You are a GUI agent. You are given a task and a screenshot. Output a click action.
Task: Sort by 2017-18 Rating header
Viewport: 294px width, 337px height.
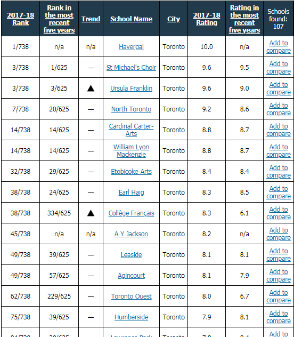(x=207, y=19)
